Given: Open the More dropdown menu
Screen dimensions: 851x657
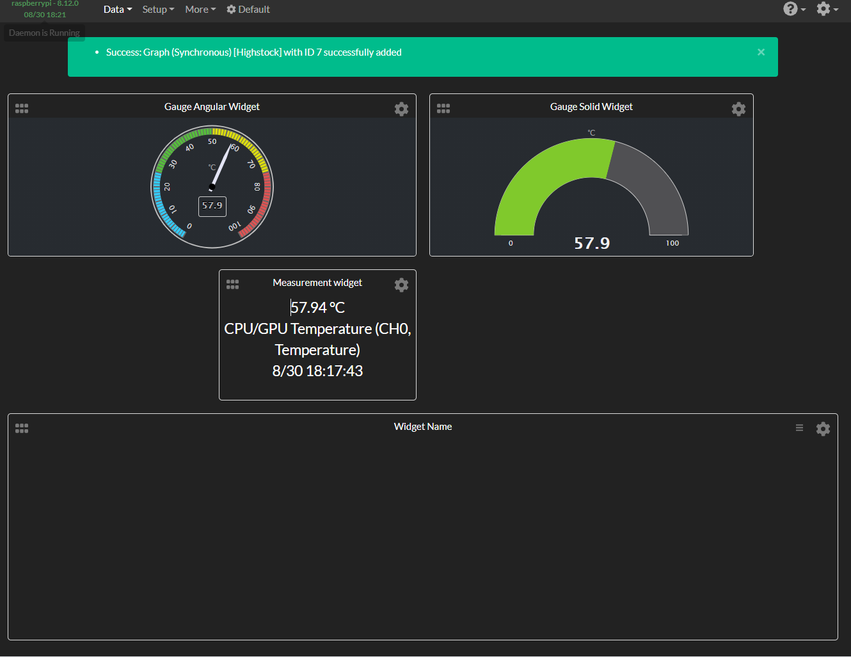Looking at the screenshot, I should coord(200,9).
